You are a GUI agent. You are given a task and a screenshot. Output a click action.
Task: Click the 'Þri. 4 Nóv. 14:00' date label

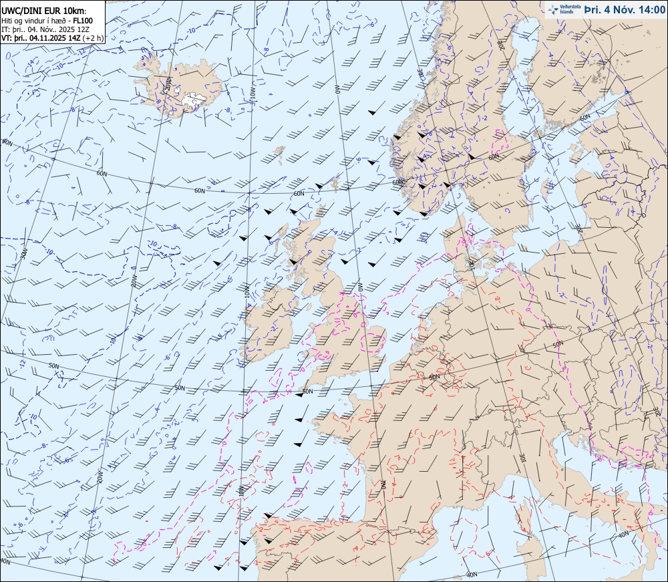point(624,9)
